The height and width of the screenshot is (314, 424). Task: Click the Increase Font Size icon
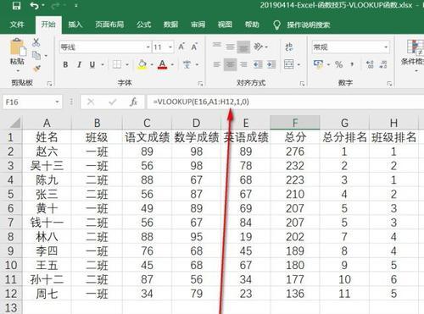181,47
